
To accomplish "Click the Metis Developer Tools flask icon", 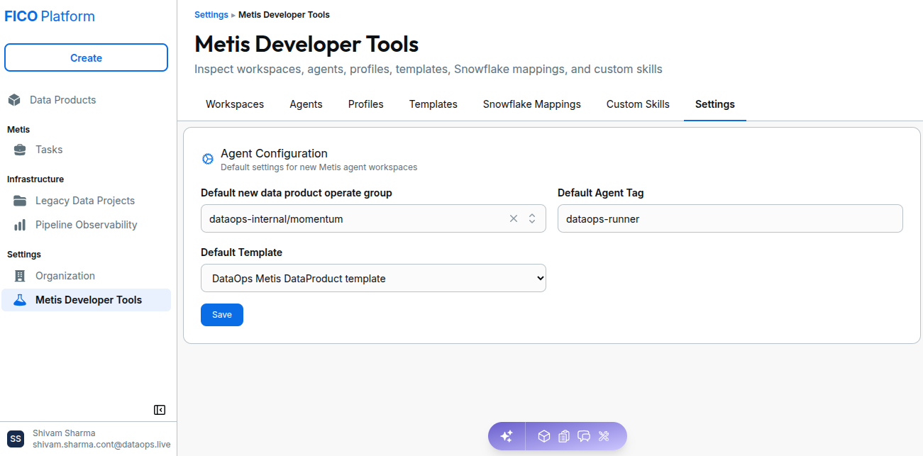I will click(x=20, y=300).
